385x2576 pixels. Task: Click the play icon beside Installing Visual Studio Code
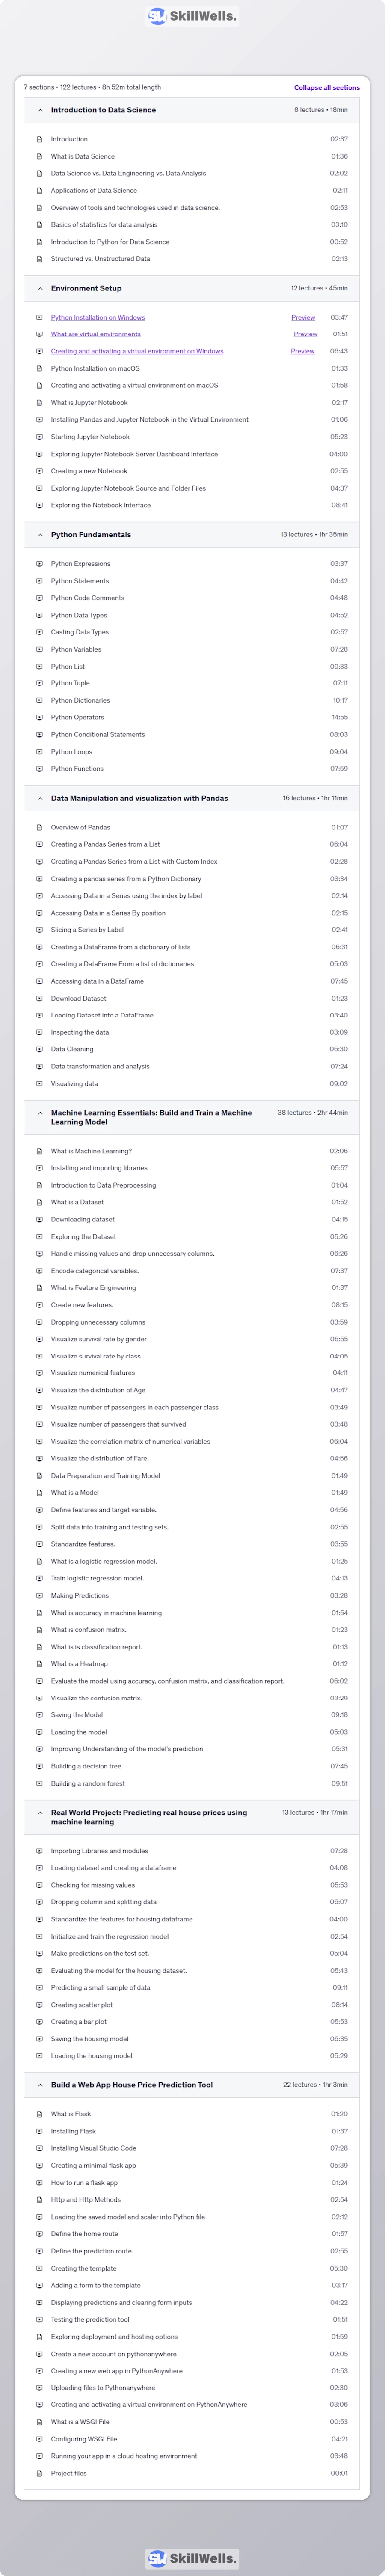40,2148
